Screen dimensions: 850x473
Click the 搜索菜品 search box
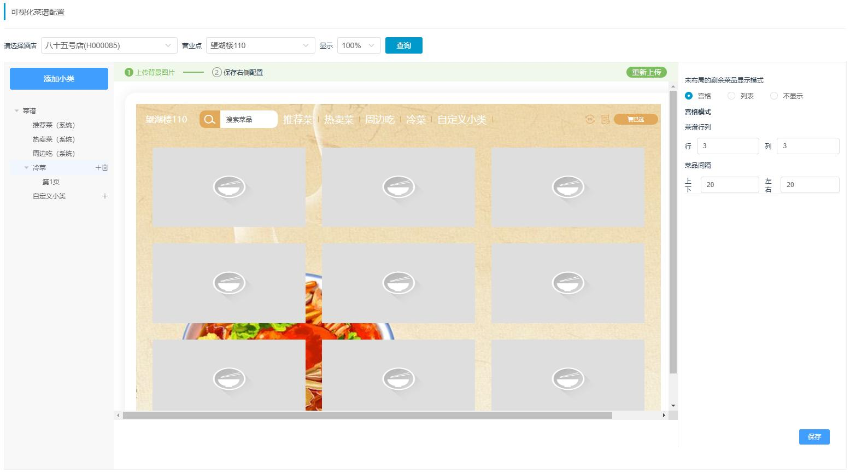click(248, 119)
